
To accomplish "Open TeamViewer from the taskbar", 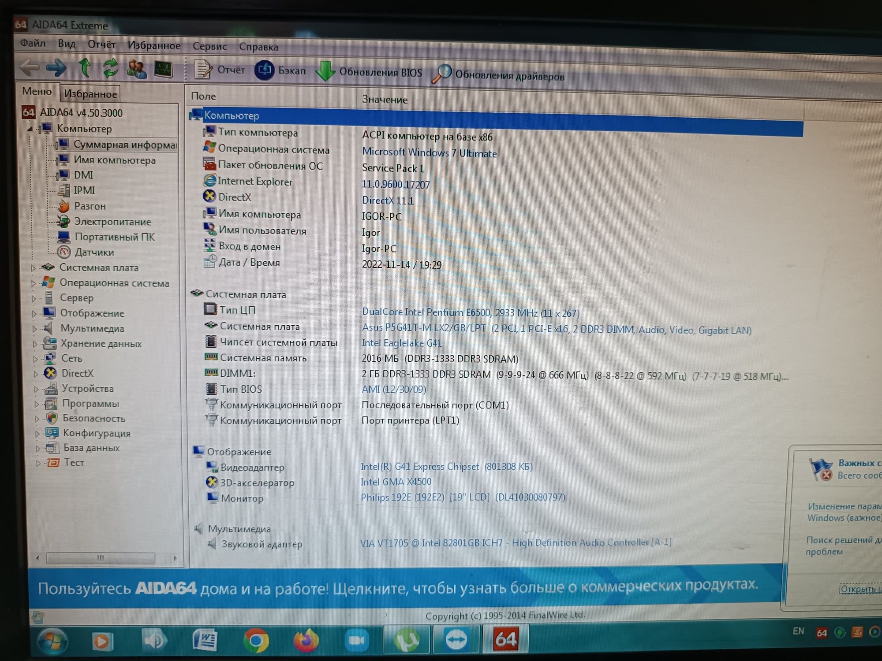I will click(x=456, y=639).
